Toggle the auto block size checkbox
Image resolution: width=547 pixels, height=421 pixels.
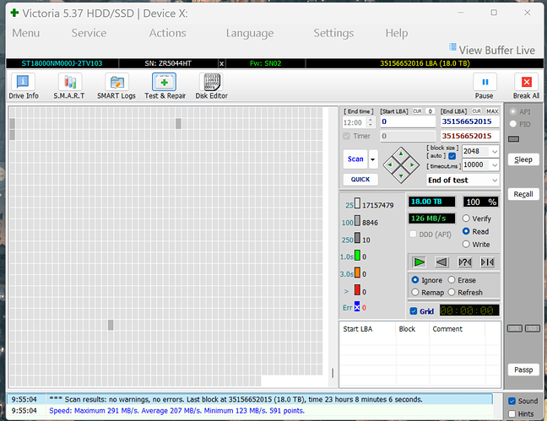(452, 156)
